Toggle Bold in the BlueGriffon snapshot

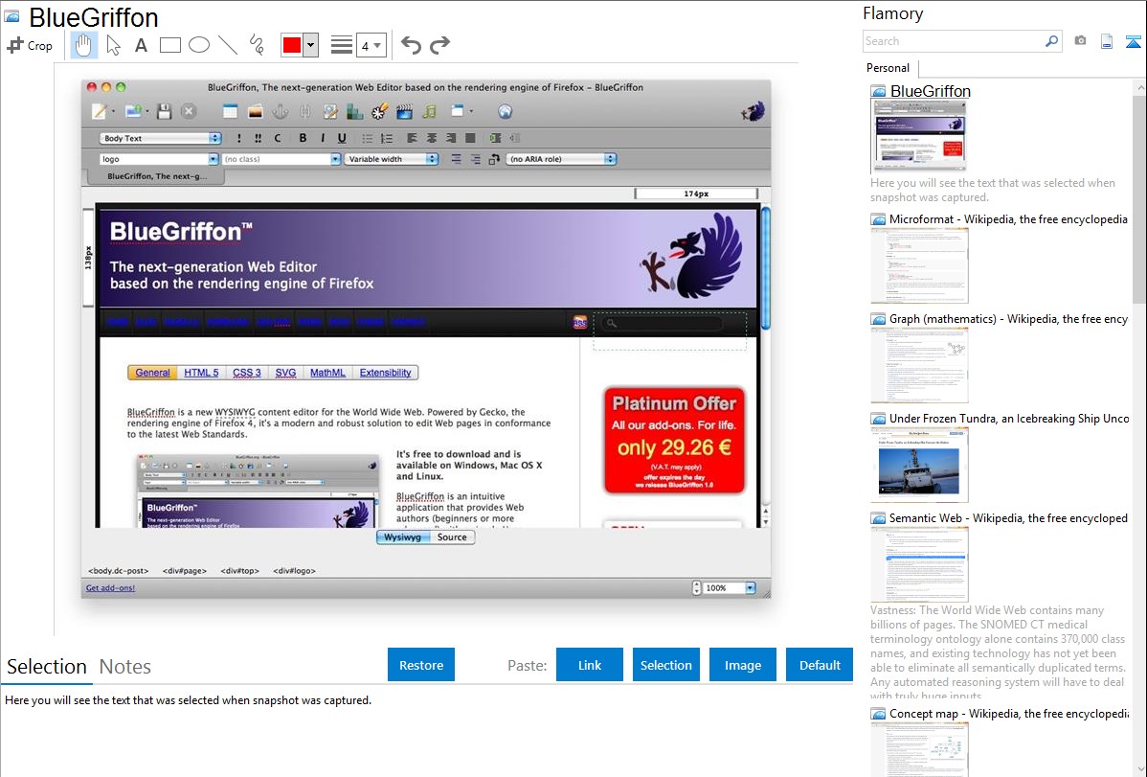pyautogui.click(x=303, y=138)
